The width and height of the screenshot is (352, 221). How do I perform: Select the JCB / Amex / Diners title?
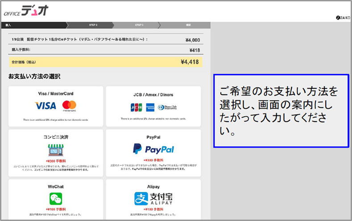[153, 94]
